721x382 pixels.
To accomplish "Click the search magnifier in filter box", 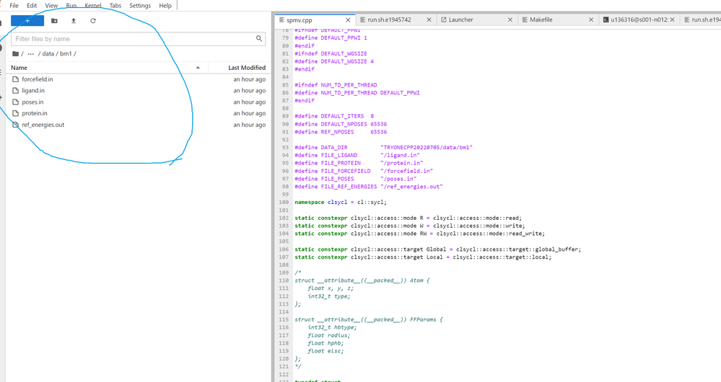I will pyautogui.click(x=259, y=39).
